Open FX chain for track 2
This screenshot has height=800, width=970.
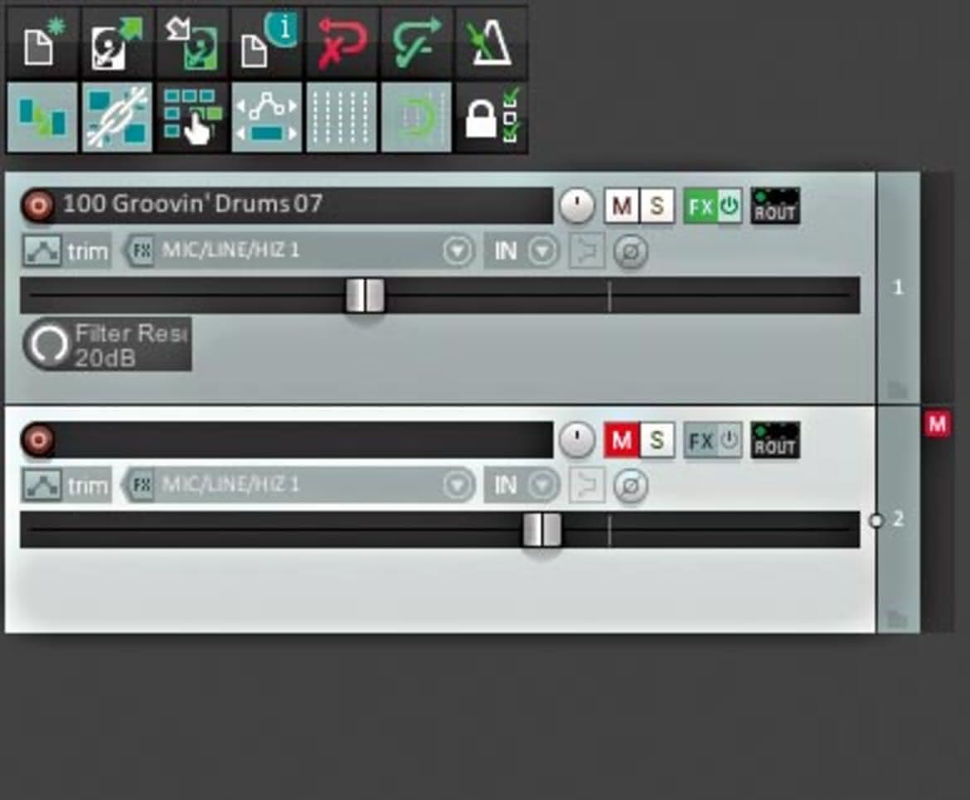(x=701, y=440)
